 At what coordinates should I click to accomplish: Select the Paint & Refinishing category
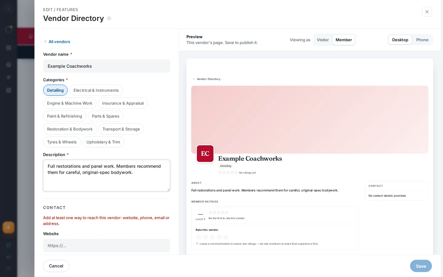(x=65, y=116)
